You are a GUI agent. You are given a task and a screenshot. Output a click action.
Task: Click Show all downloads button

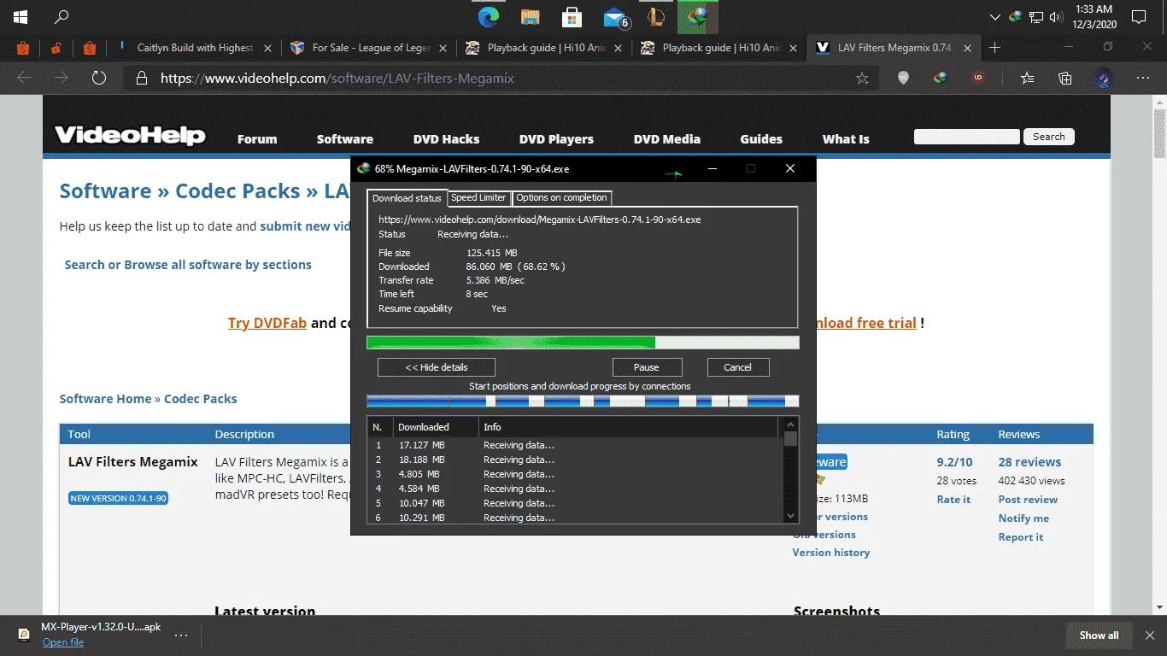pos(1099,635)
